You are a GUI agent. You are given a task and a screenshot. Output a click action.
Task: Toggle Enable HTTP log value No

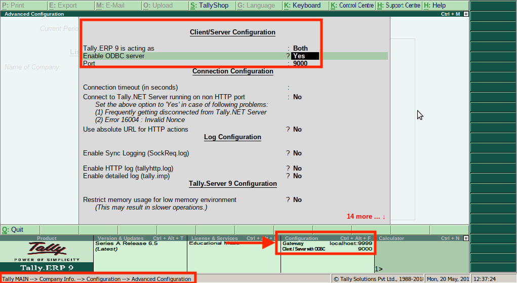[x=297, y=168]
